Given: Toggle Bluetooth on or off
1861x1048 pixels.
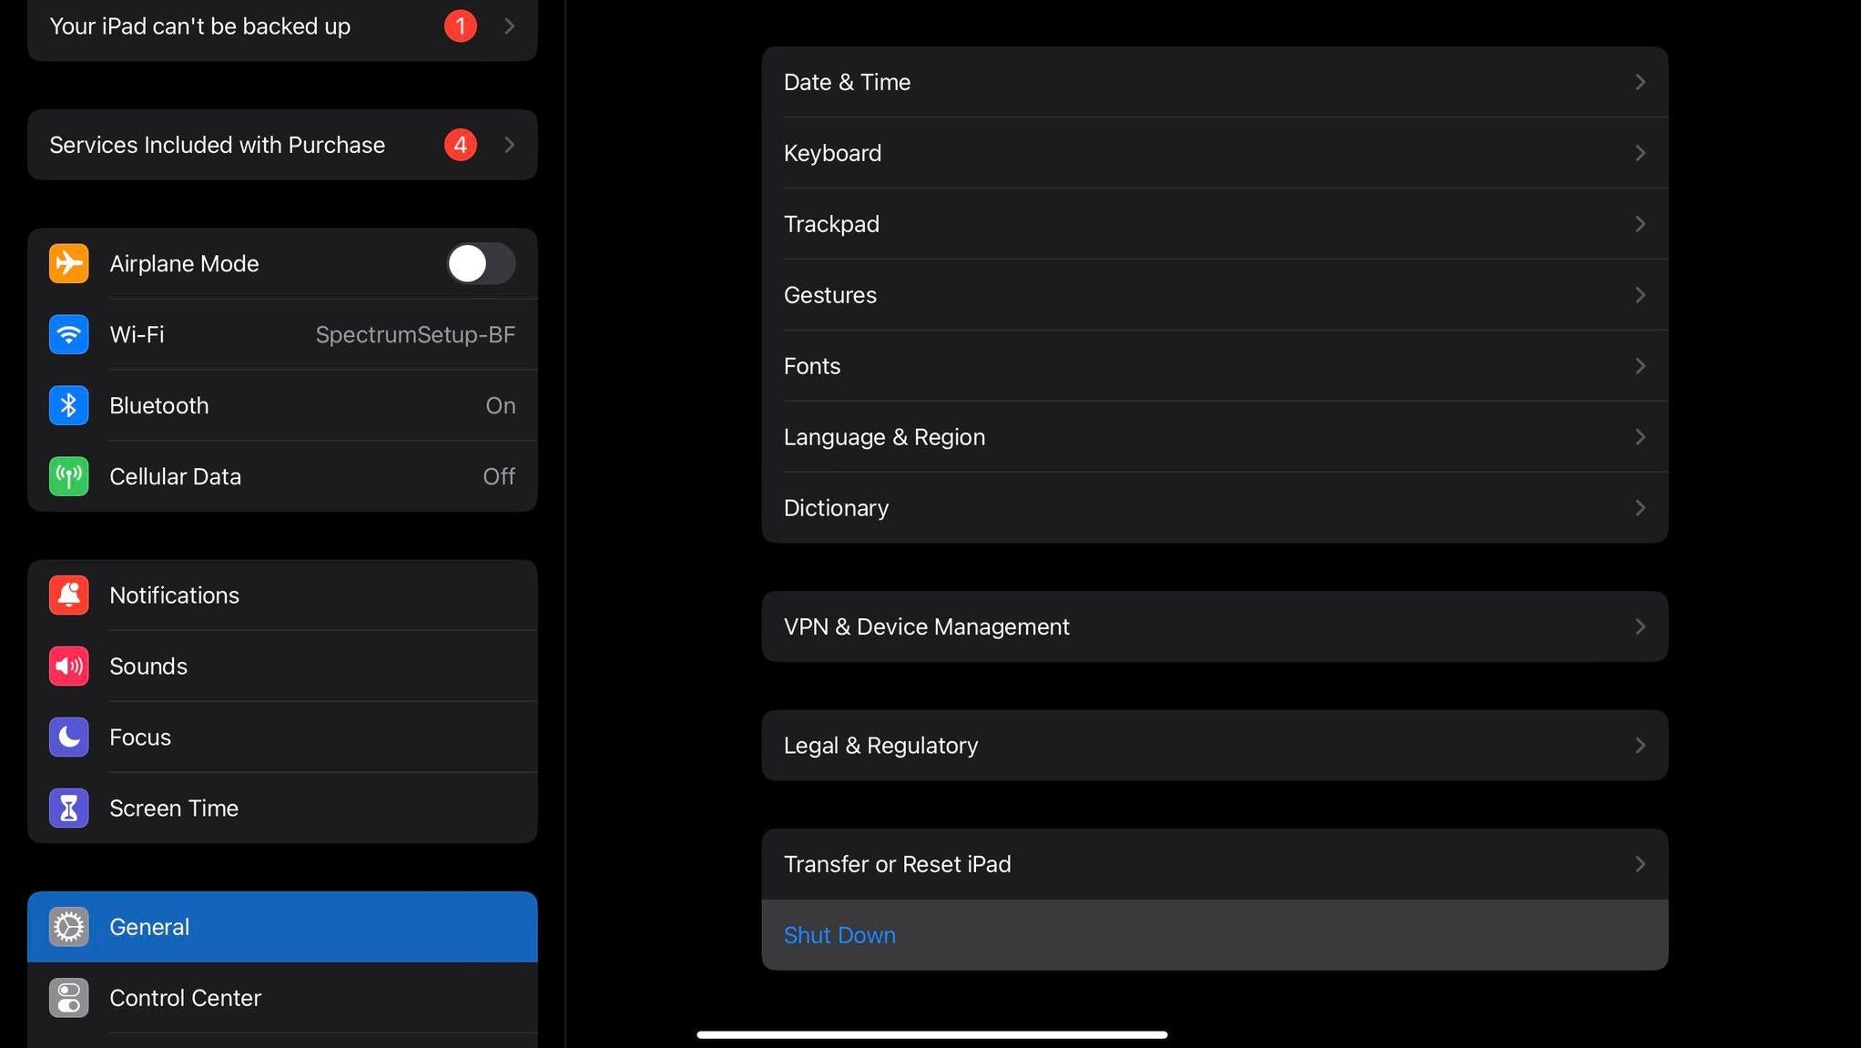Looking at the screenshot, I should (x=281, y=405).
